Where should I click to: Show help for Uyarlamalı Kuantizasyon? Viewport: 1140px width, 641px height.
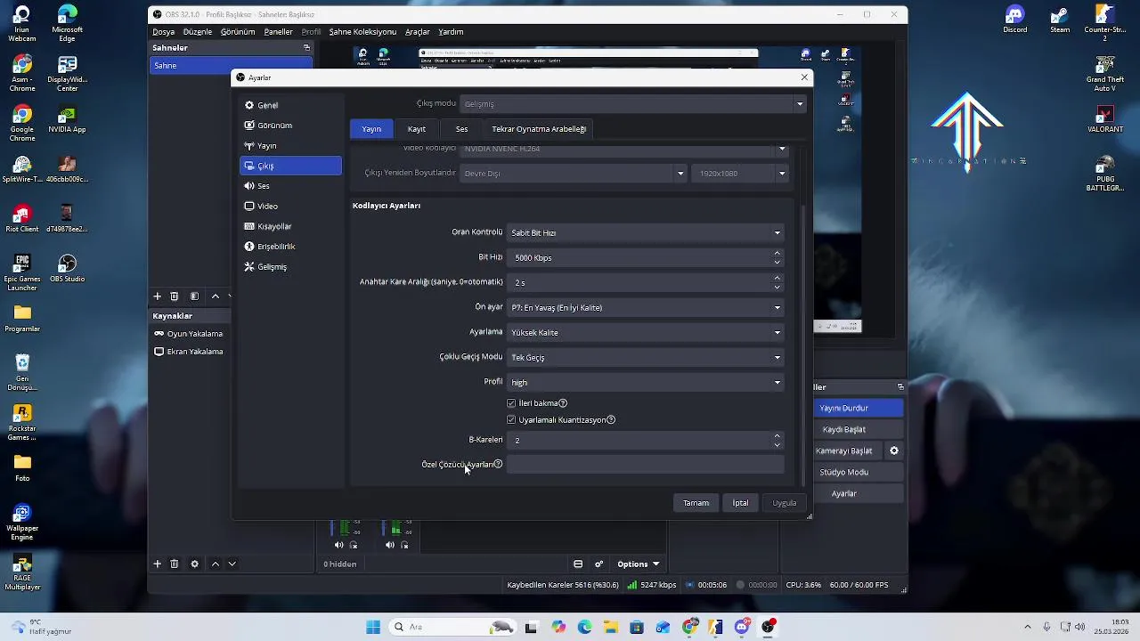click(610, 419)
